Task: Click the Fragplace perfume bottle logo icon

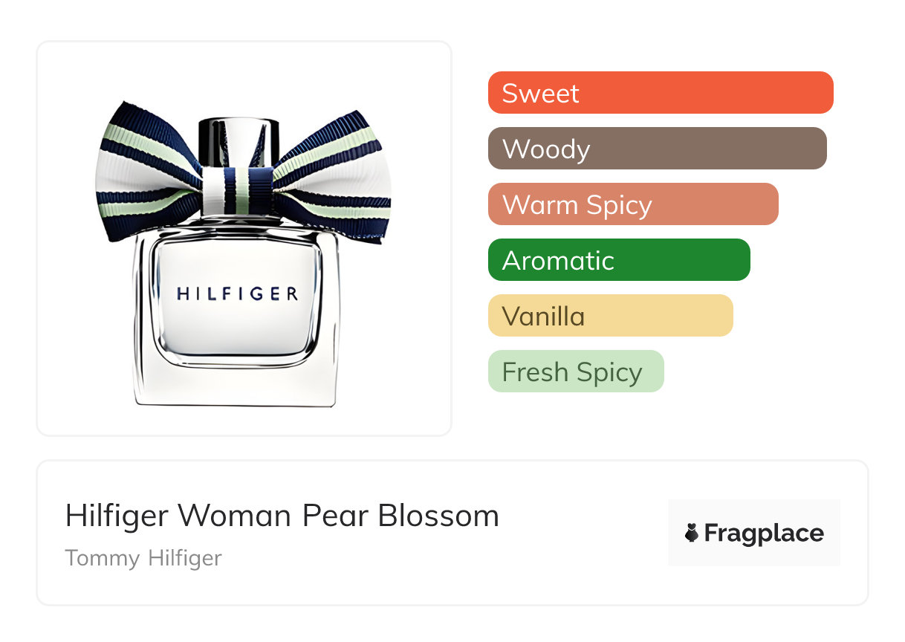Action: (692, 533)
